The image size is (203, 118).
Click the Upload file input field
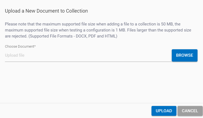pyautogui.click(x=88, y=56)
